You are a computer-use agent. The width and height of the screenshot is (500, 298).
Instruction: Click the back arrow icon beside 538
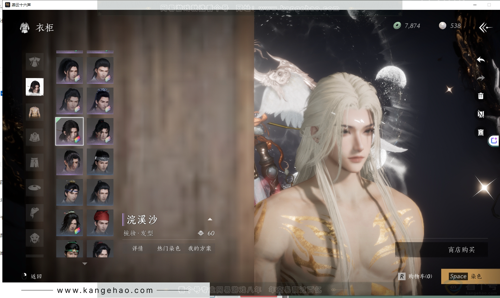point(485,28)
